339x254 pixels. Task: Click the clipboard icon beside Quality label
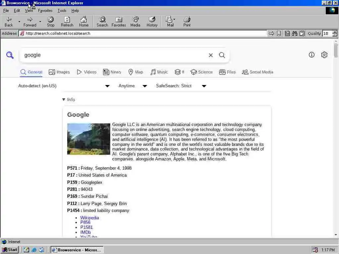tap(302, 33)
